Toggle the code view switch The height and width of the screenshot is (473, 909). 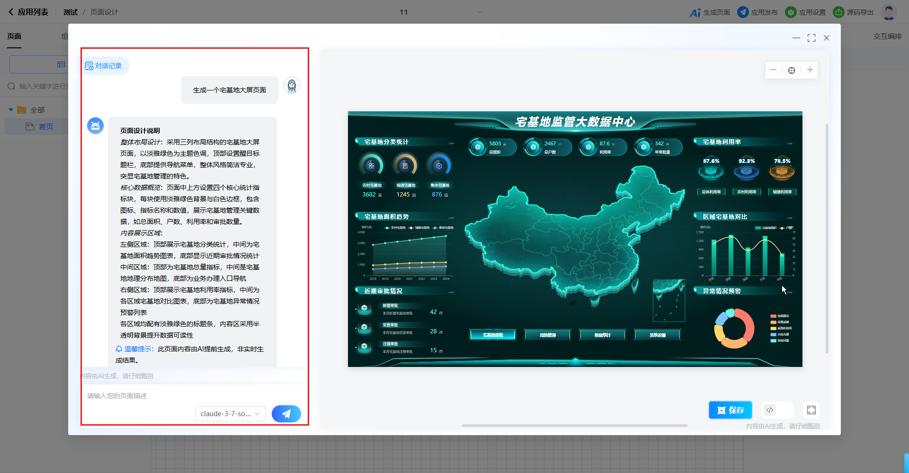[776, 410]
